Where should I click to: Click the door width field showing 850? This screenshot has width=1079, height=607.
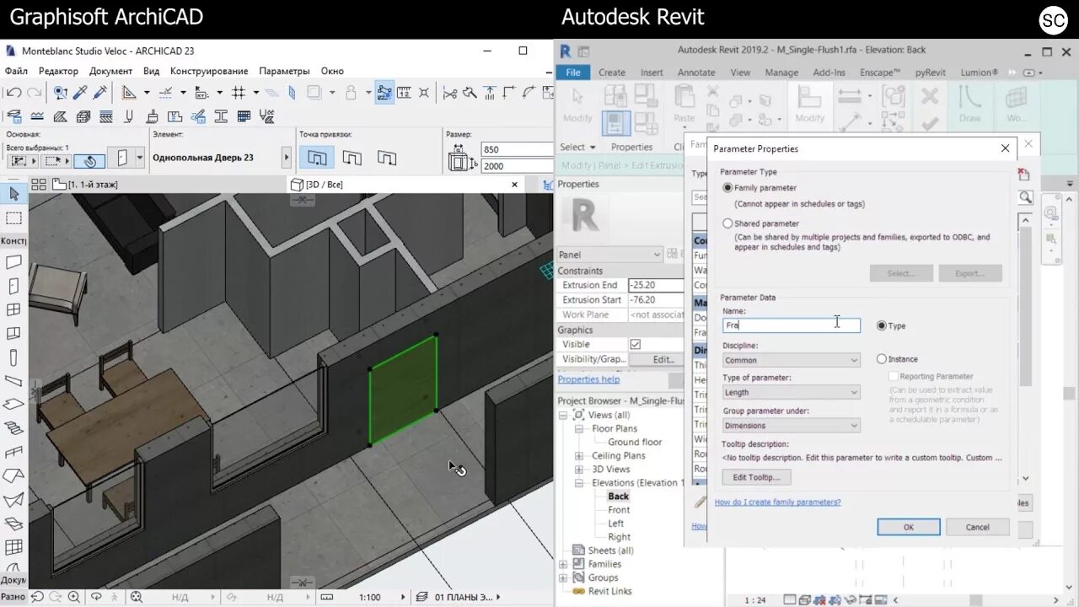(x=516, y=149)
